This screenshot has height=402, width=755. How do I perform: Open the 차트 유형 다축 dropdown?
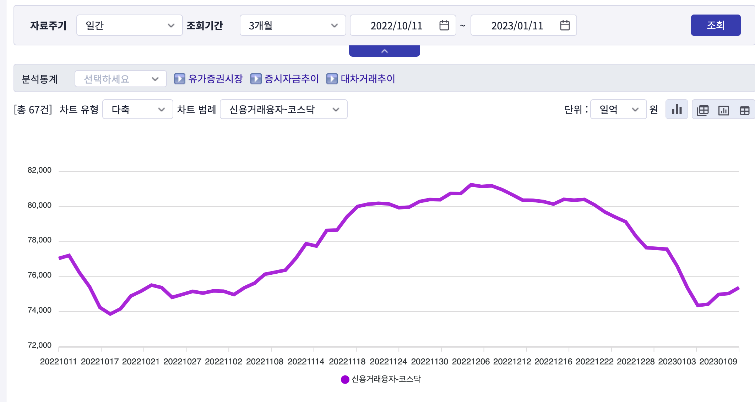[x=137, y=110]
